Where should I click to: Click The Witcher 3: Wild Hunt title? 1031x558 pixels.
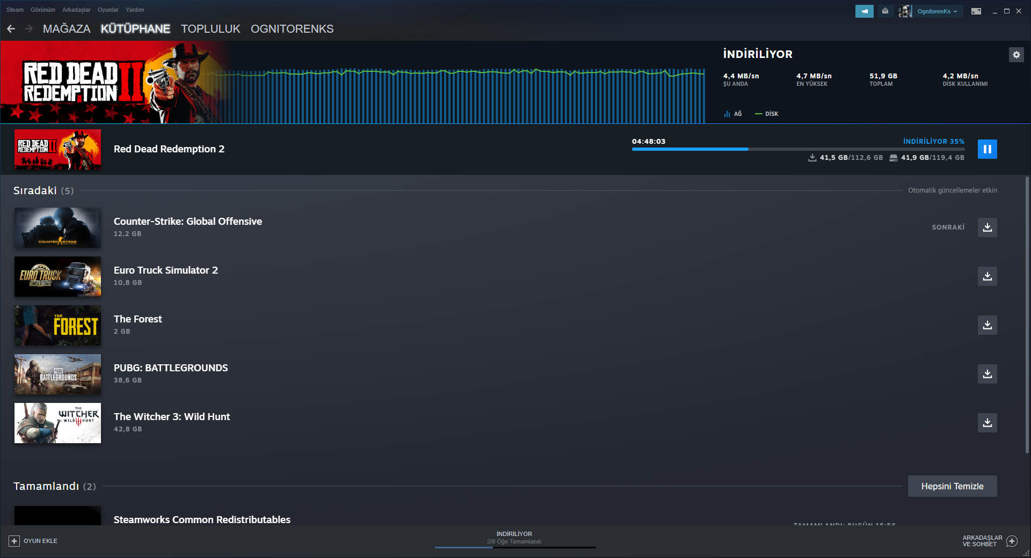(x=172, y=416)
